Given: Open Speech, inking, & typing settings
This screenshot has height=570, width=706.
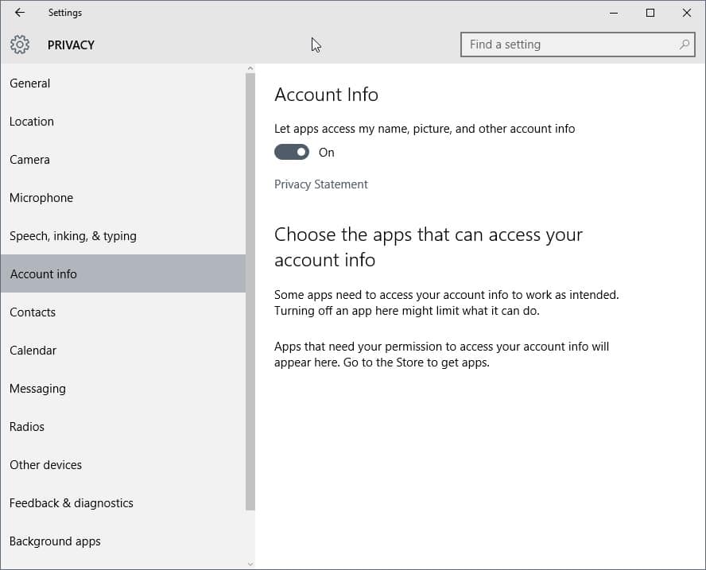Looking at the screenshot, I should click(x=73, y=236).
